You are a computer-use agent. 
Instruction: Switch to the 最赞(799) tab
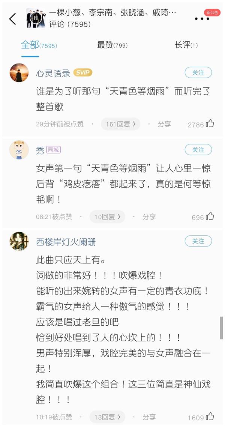(112, 45)
